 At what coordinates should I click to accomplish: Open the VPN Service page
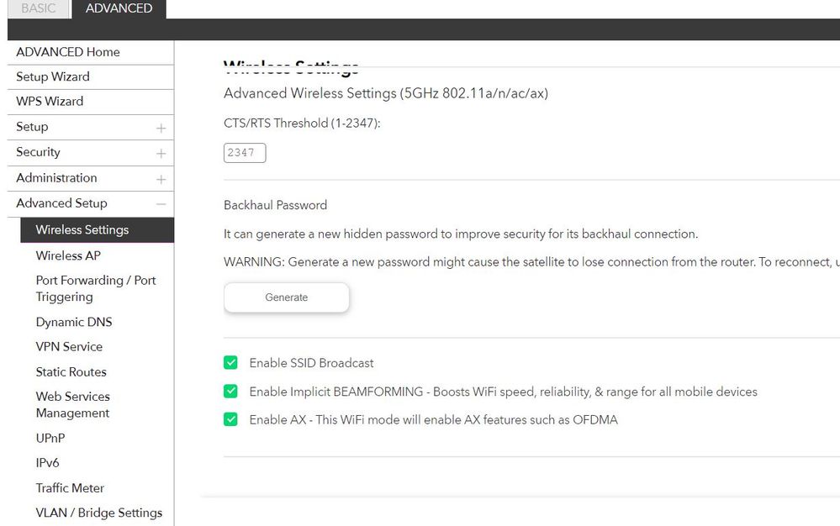(69, 346)
